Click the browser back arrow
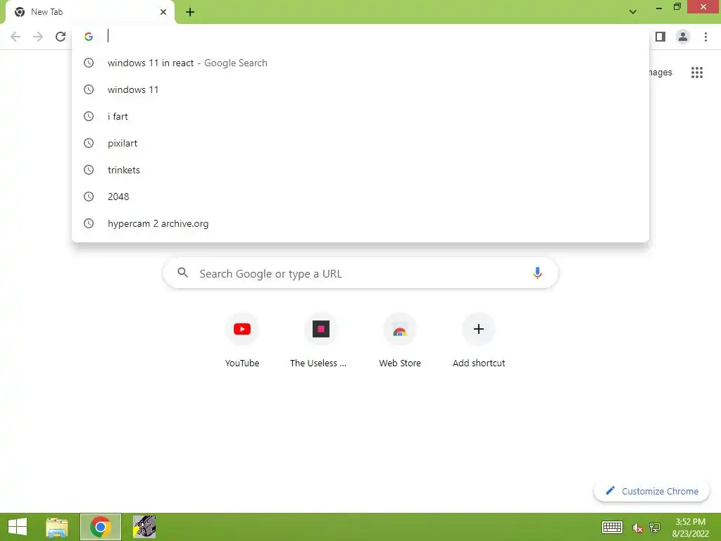Viewport: 721px width, 541px height. tap(15, 37)
